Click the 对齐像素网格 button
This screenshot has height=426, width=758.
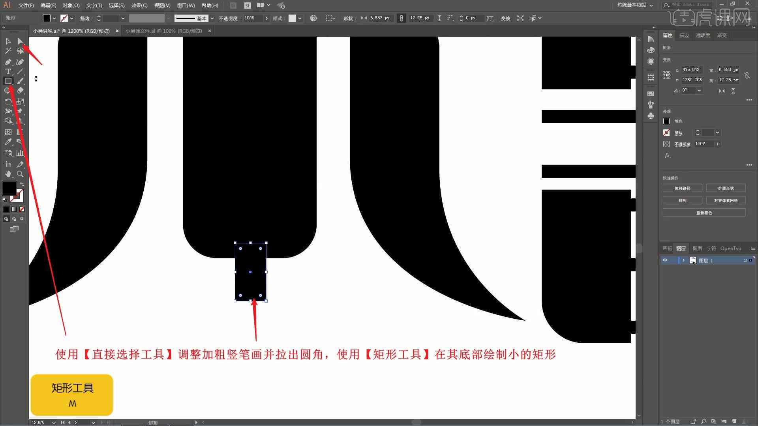726,200
